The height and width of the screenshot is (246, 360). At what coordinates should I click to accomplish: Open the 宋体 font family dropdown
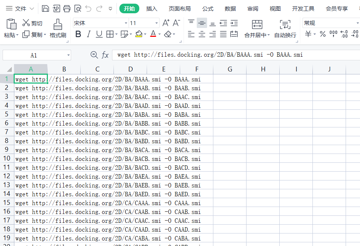(x=126, y=22)
